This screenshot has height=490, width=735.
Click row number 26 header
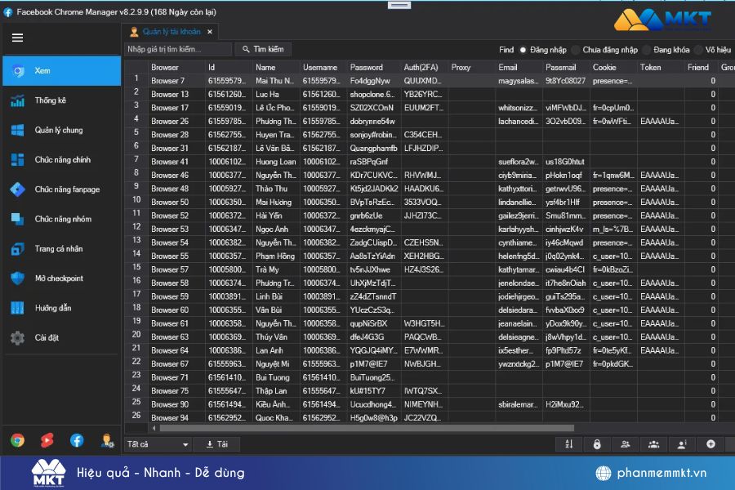coord(136,416)
